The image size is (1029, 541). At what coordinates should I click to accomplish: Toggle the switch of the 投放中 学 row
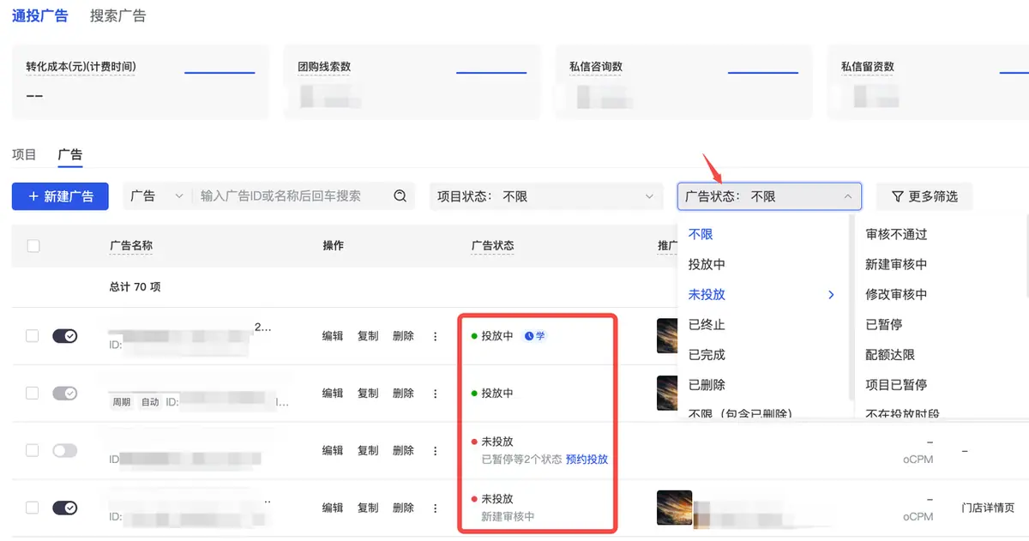click(x=65, y=336)
